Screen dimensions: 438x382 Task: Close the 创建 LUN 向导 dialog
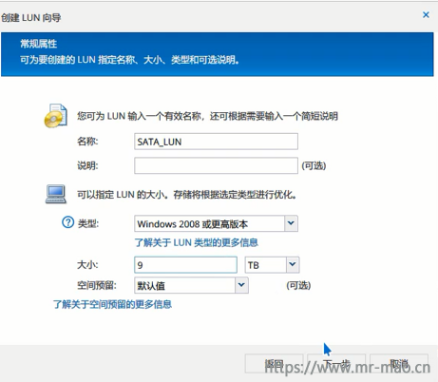[x=426, y=14]
